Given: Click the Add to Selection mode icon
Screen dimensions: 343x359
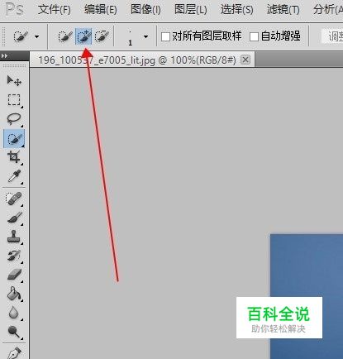Looking at the screenshot, I should [x=83, y=36].
